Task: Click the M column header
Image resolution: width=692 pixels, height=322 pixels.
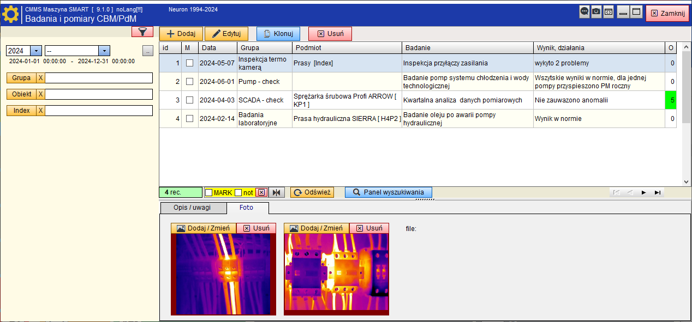Action: [190, 48]
